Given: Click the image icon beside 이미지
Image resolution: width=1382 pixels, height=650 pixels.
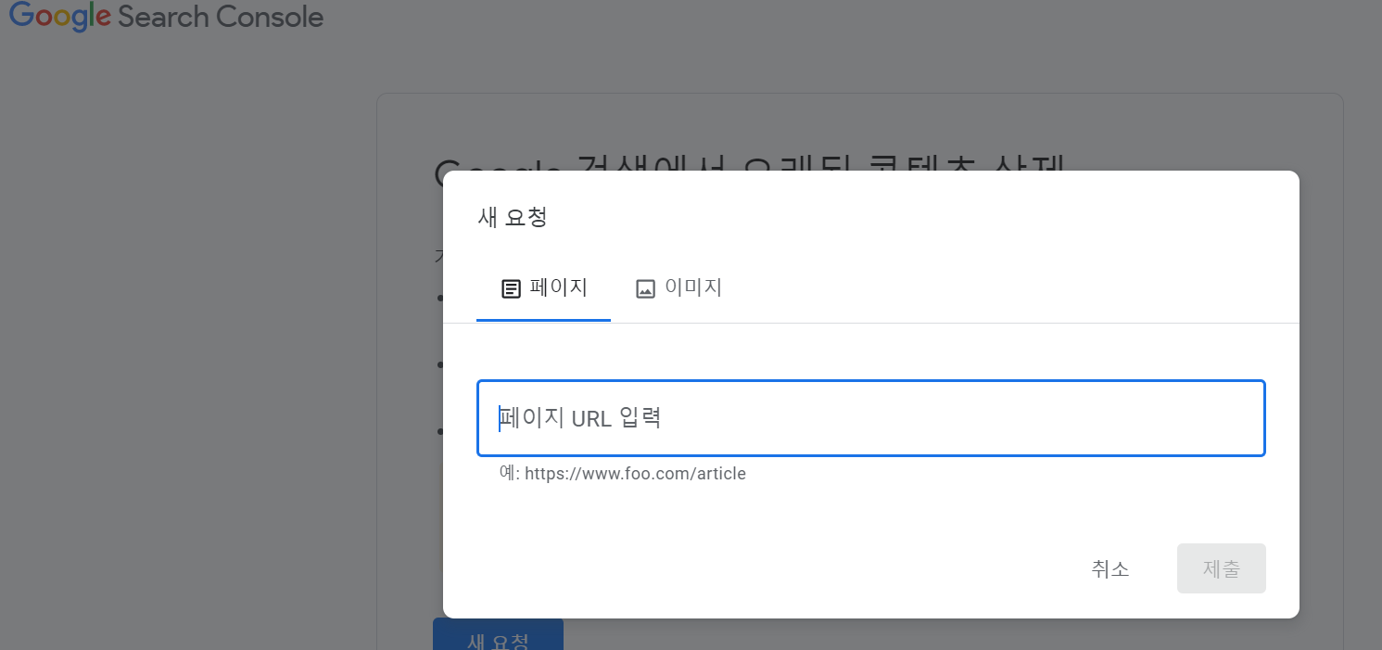Looking at the screenshot, I should (x=645, y=289).
